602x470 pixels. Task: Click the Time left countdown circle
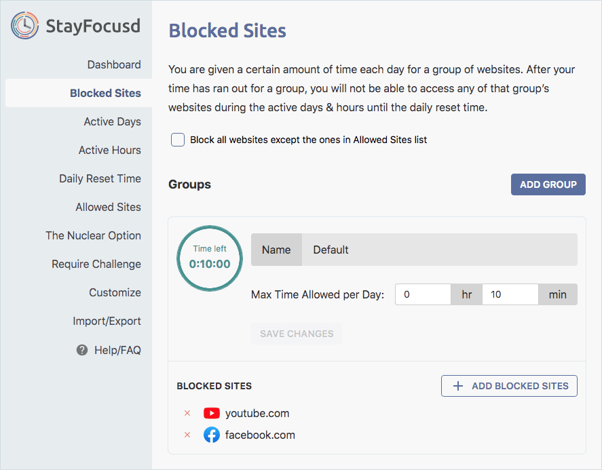(x=210, y=258)
